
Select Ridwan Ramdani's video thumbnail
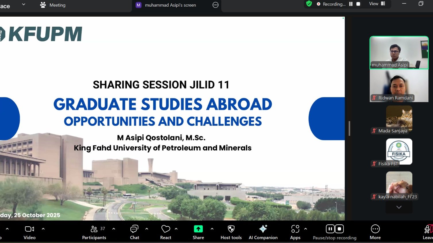point(399,86)
